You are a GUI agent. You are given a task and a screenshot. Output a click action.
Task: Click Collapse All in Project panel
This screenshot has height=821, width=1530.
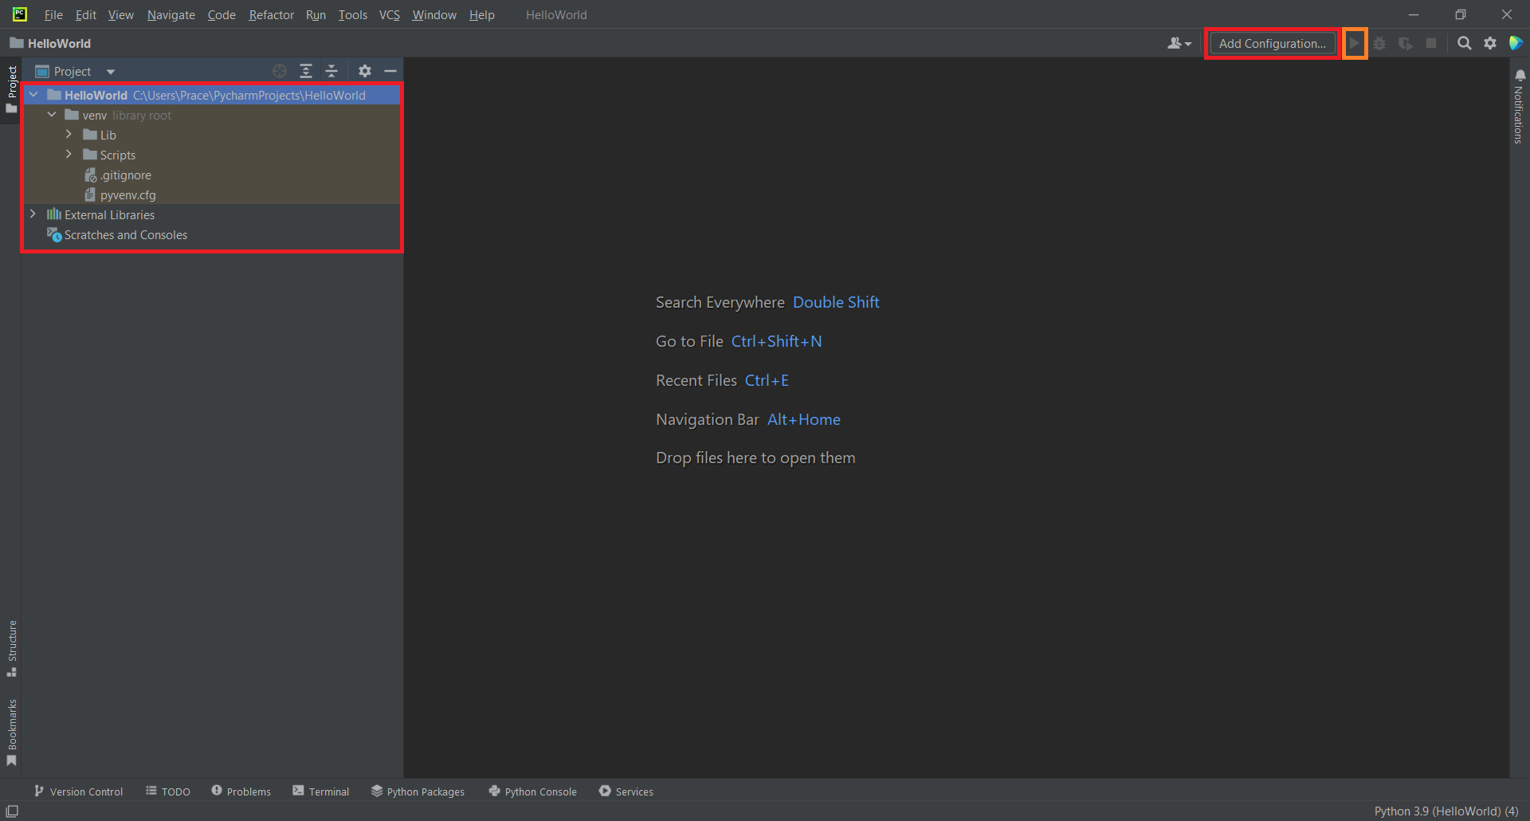coord(331,71)
